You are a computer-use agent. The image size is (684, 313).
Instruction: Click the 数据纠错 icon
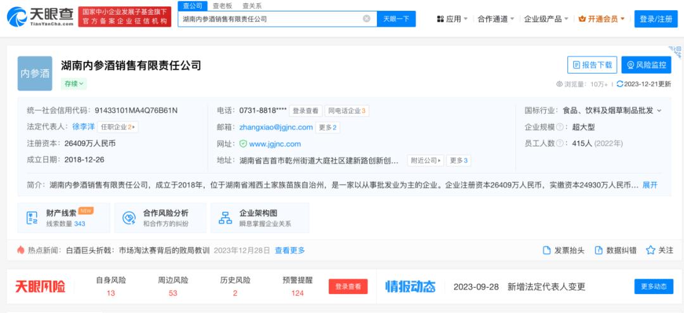pyautogui.click(x=598, y=250)
